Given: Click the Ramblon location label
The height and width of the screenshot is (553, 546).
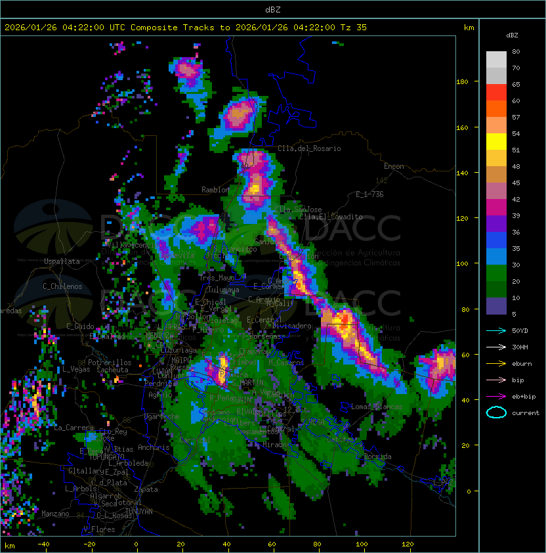Looking at the screenshot, I should (215, 190).
